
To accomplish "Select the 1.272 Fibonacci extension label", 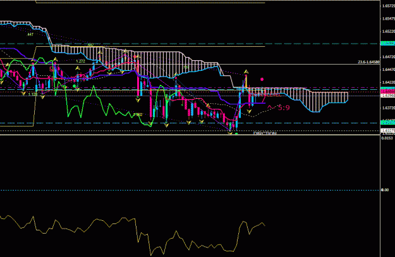I will point(81,61).
